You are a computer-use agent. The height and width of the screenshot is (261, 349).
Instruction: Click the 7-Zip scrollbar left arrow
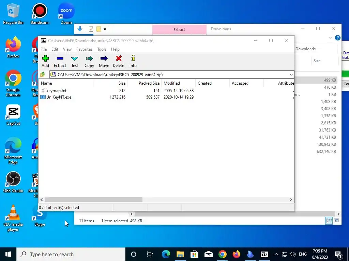42,200
